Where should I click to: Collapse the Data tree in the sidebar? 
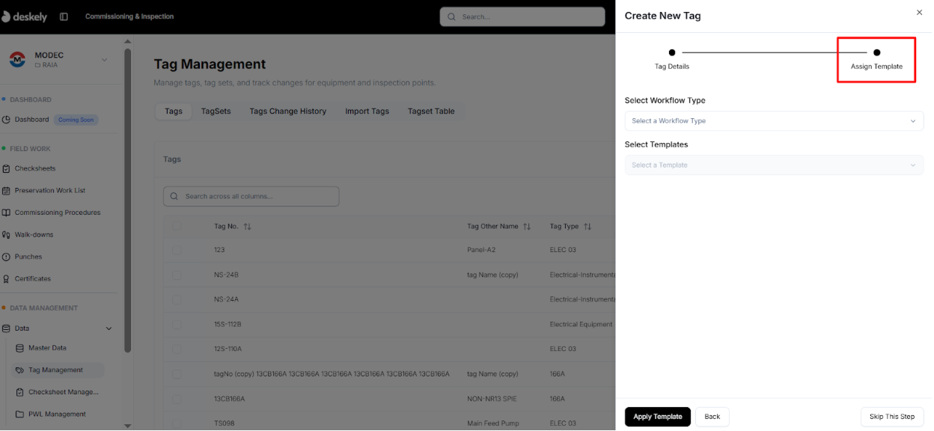pyautogui.click(x=109, y=328)
